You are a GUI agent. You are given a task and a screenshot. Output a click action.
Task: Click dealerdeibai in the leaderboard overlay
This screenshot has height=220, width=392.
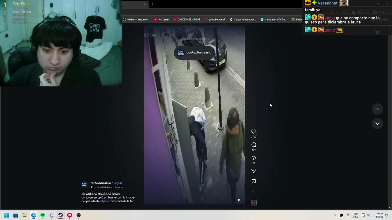(21, 12)
